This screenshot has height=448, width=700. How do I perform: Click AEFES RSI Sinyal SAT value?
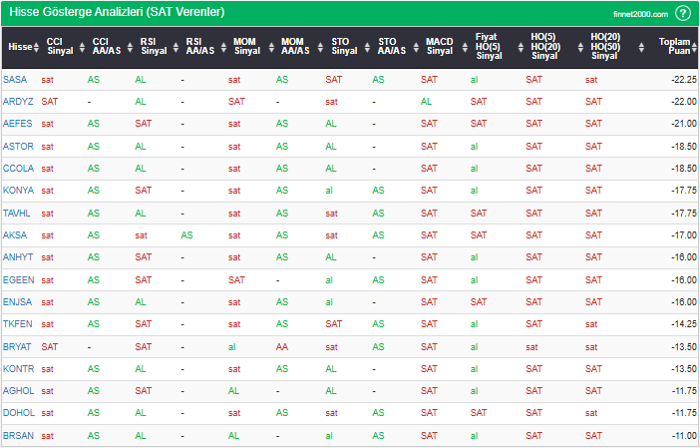[x=144, y=124]
